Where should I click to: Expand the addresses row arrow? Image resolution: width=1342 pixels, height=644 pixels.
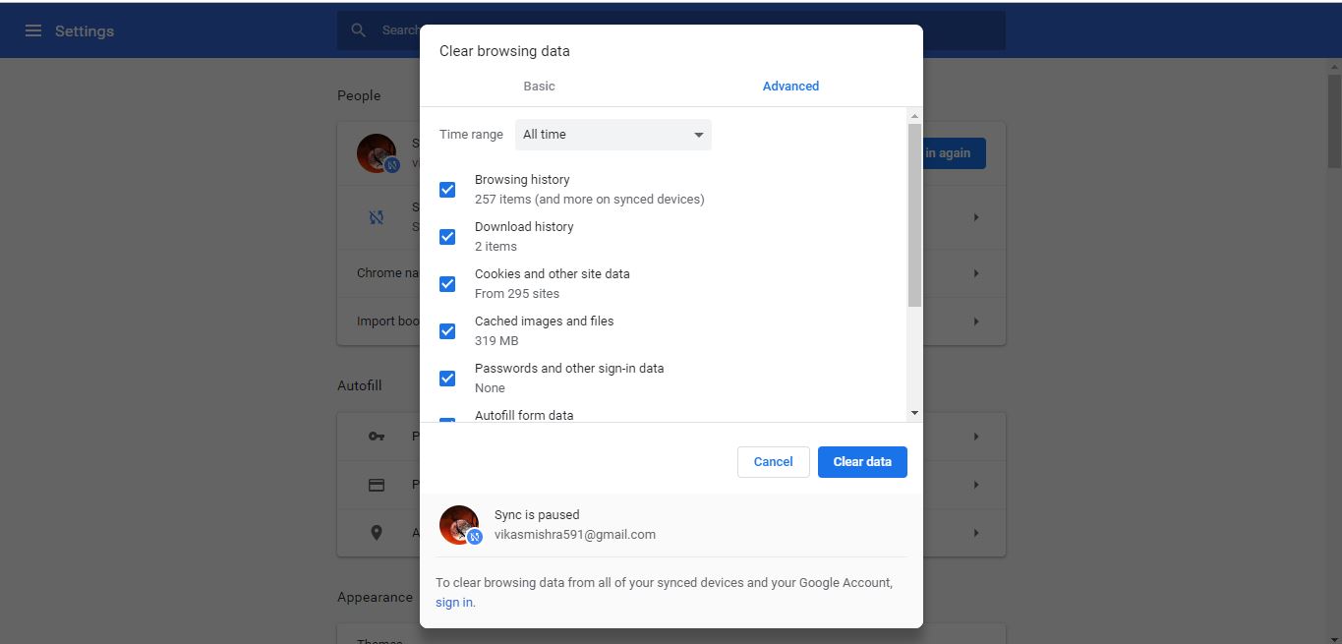coord(976,533)
